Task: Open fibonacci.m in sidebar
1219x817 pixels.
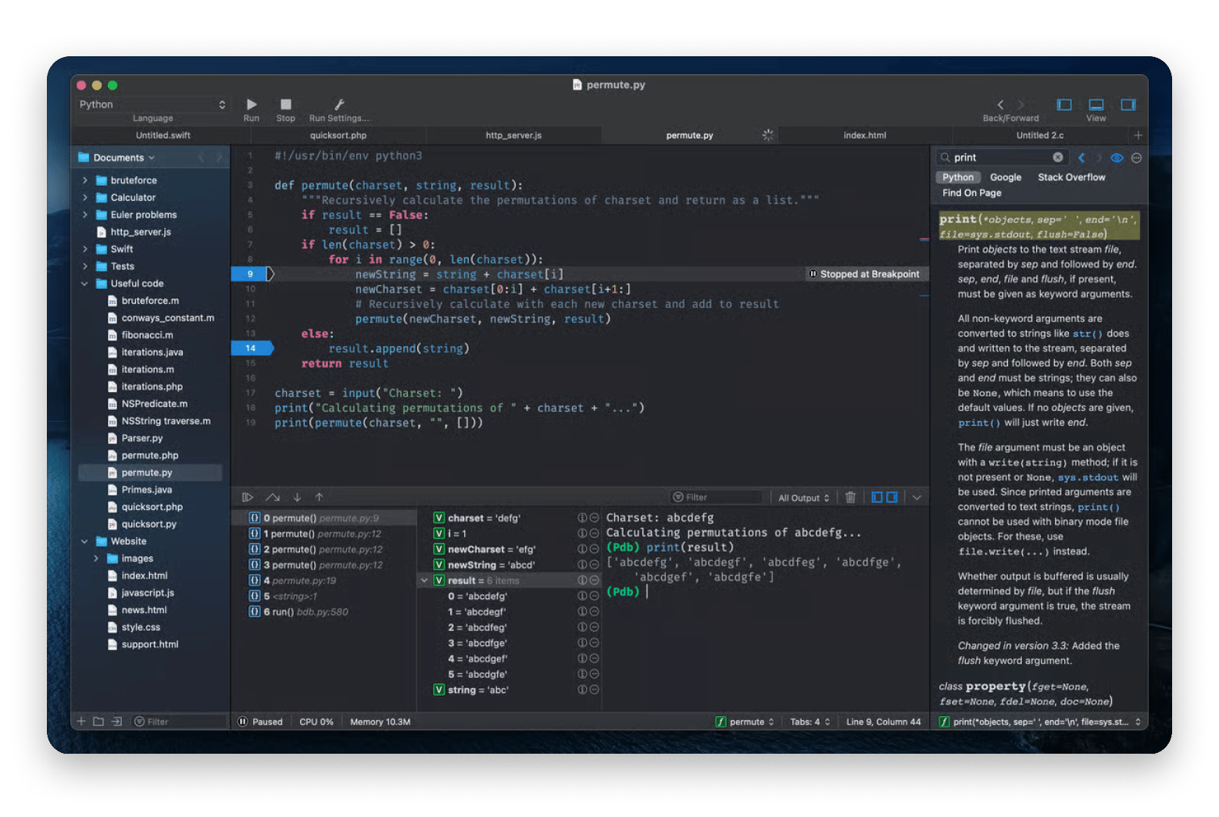Action: pos(147,335)
